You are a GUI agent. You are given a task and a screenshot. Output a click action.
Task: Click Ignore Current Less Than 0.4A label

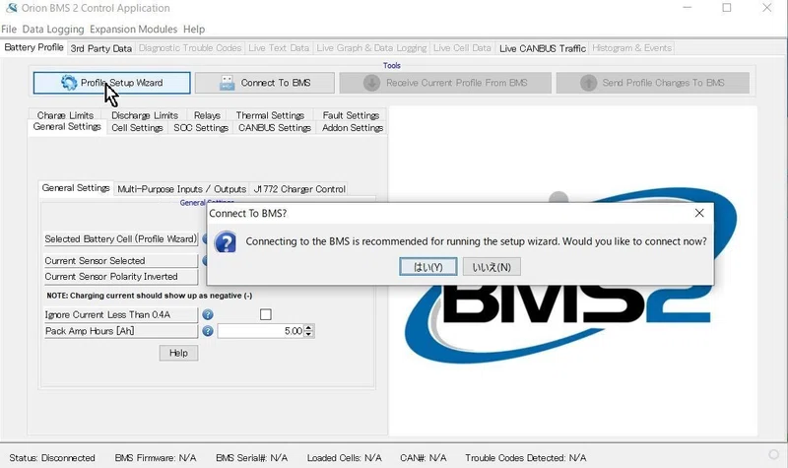[x=120, y=314]
